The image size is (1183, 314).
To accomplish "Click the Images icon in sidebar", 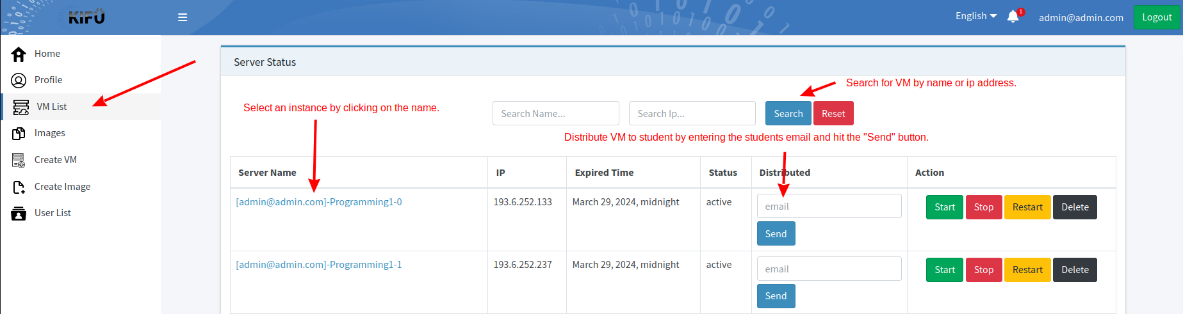I will click(x=19, y=134).
